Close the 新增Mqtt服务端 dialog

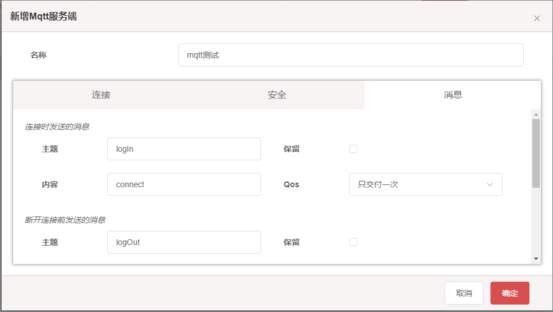tap(537, 18)
